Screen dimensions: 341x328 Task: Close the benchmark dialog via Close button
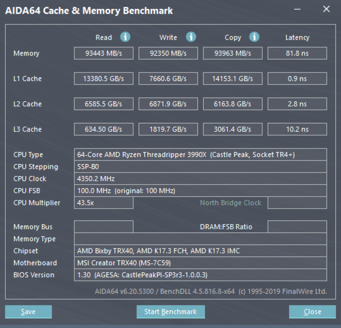[x=312, y=312]
